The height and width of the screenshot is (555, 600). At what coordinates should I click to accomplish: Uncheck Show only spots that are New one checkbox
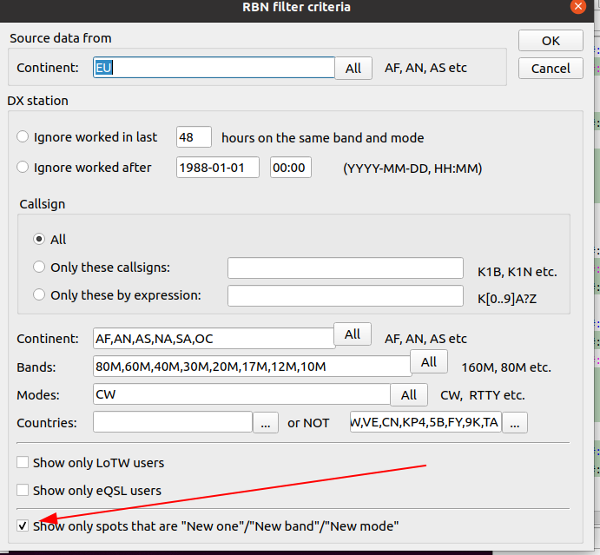pos(23,525)
